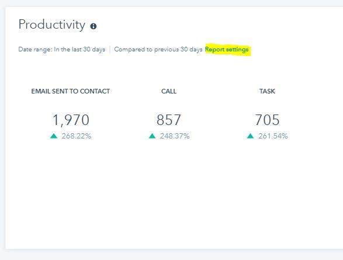Click the 248.37% change percentage

click(x=175, y=136)
